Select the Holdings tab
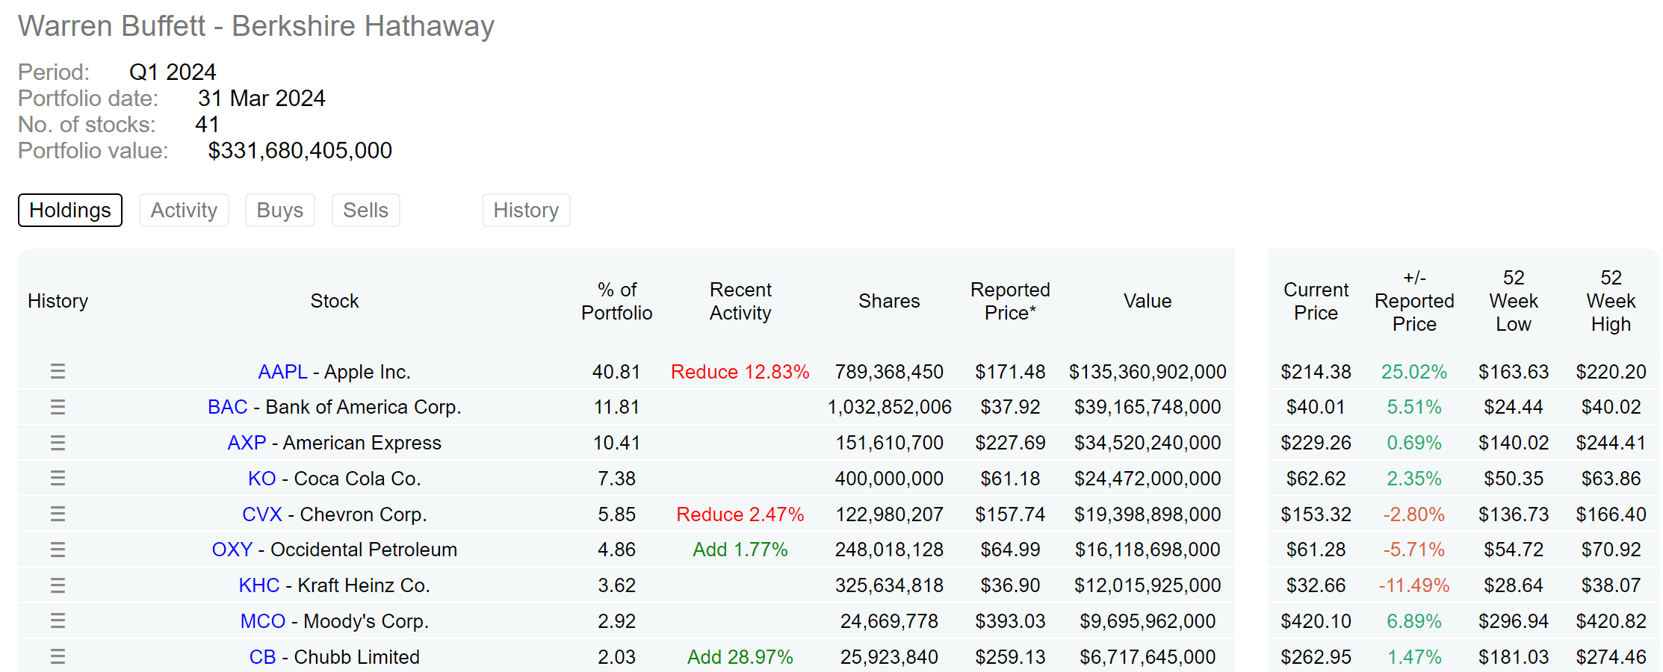The height and width of the screenshot is (672, 1663). pos(69,210)
